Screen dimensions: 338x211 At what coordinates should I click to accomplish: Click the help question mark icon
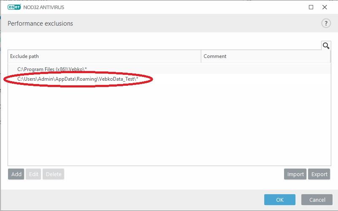pos(326,24)
